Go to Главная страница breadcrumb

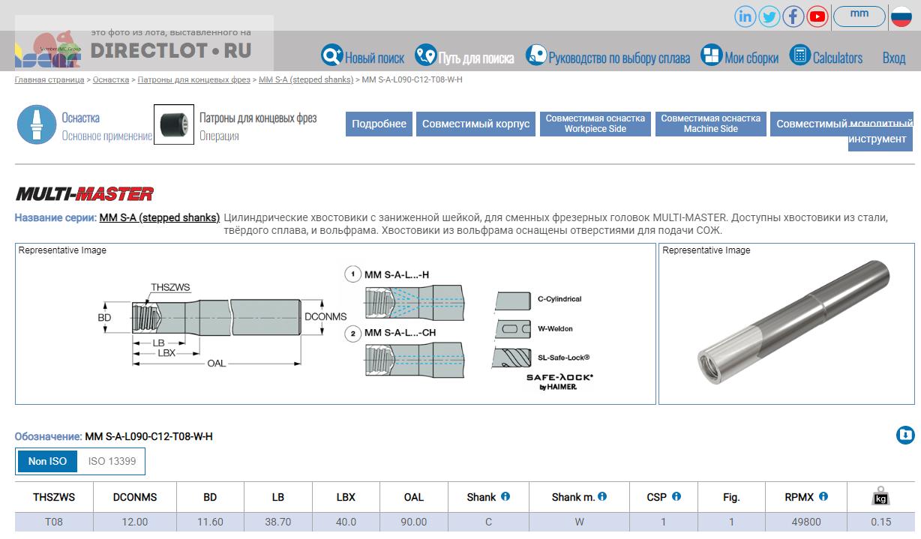click(x=49, y=79)
